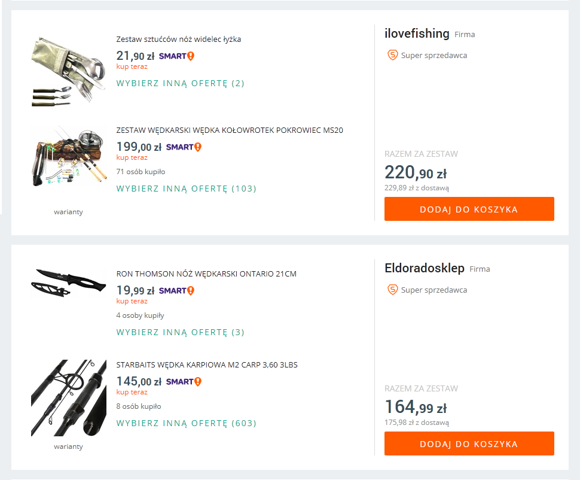Click Smart badge next to 21,90 zł price
Screen dimensions: 580x480
tap(176, 56)
